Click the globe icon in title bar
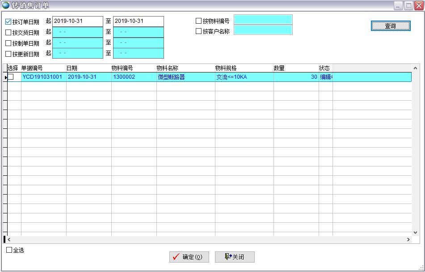 pyautogui.click(x=6, y=5)
